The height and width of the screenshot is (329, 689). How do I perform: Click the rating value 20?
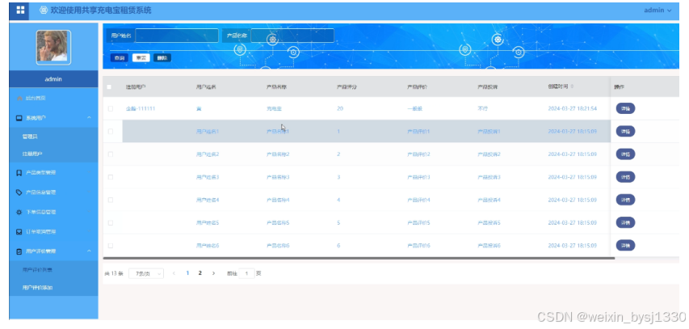tap(340, 108)
